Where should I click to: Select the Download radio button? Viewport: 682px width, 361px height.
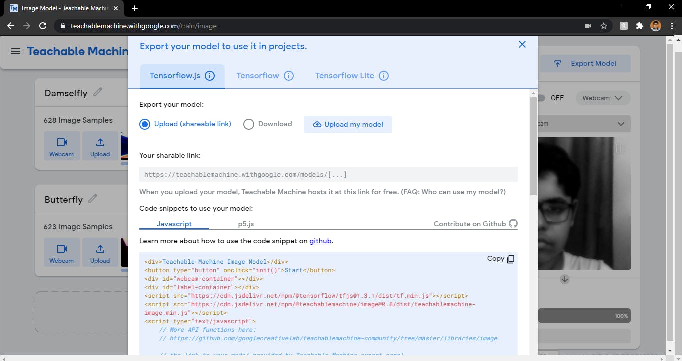249,124
